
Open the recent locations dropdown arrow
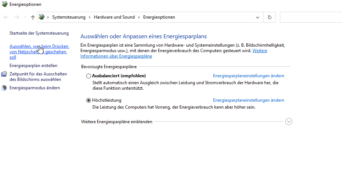coord(25,17)
